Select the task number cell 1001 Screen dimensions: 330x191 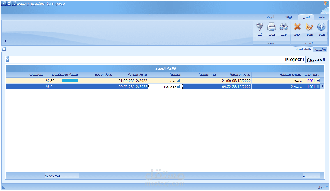tap(311, 86)
